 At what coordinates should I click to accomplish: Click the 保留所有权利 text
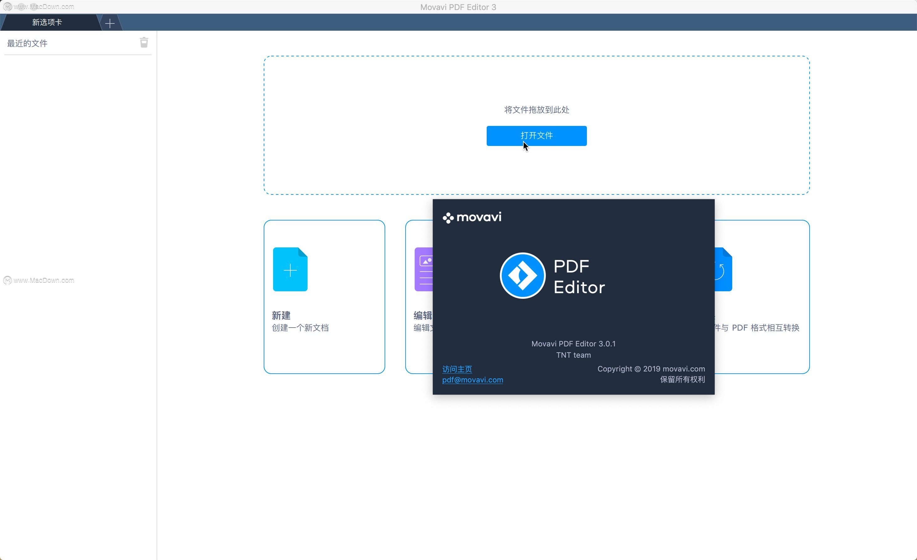point(682,380)
